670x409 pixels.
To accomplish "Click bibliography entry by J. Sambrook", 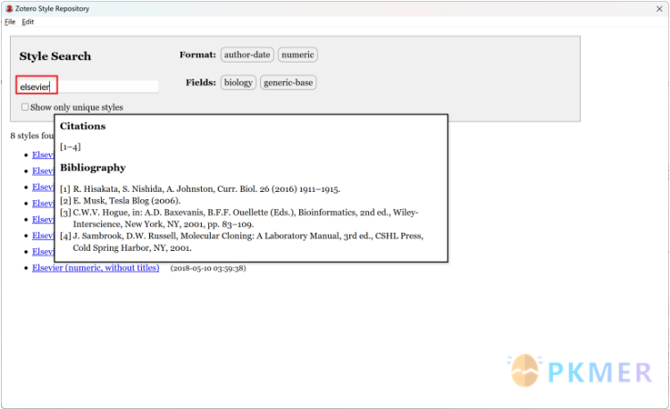I will point(242,242).
